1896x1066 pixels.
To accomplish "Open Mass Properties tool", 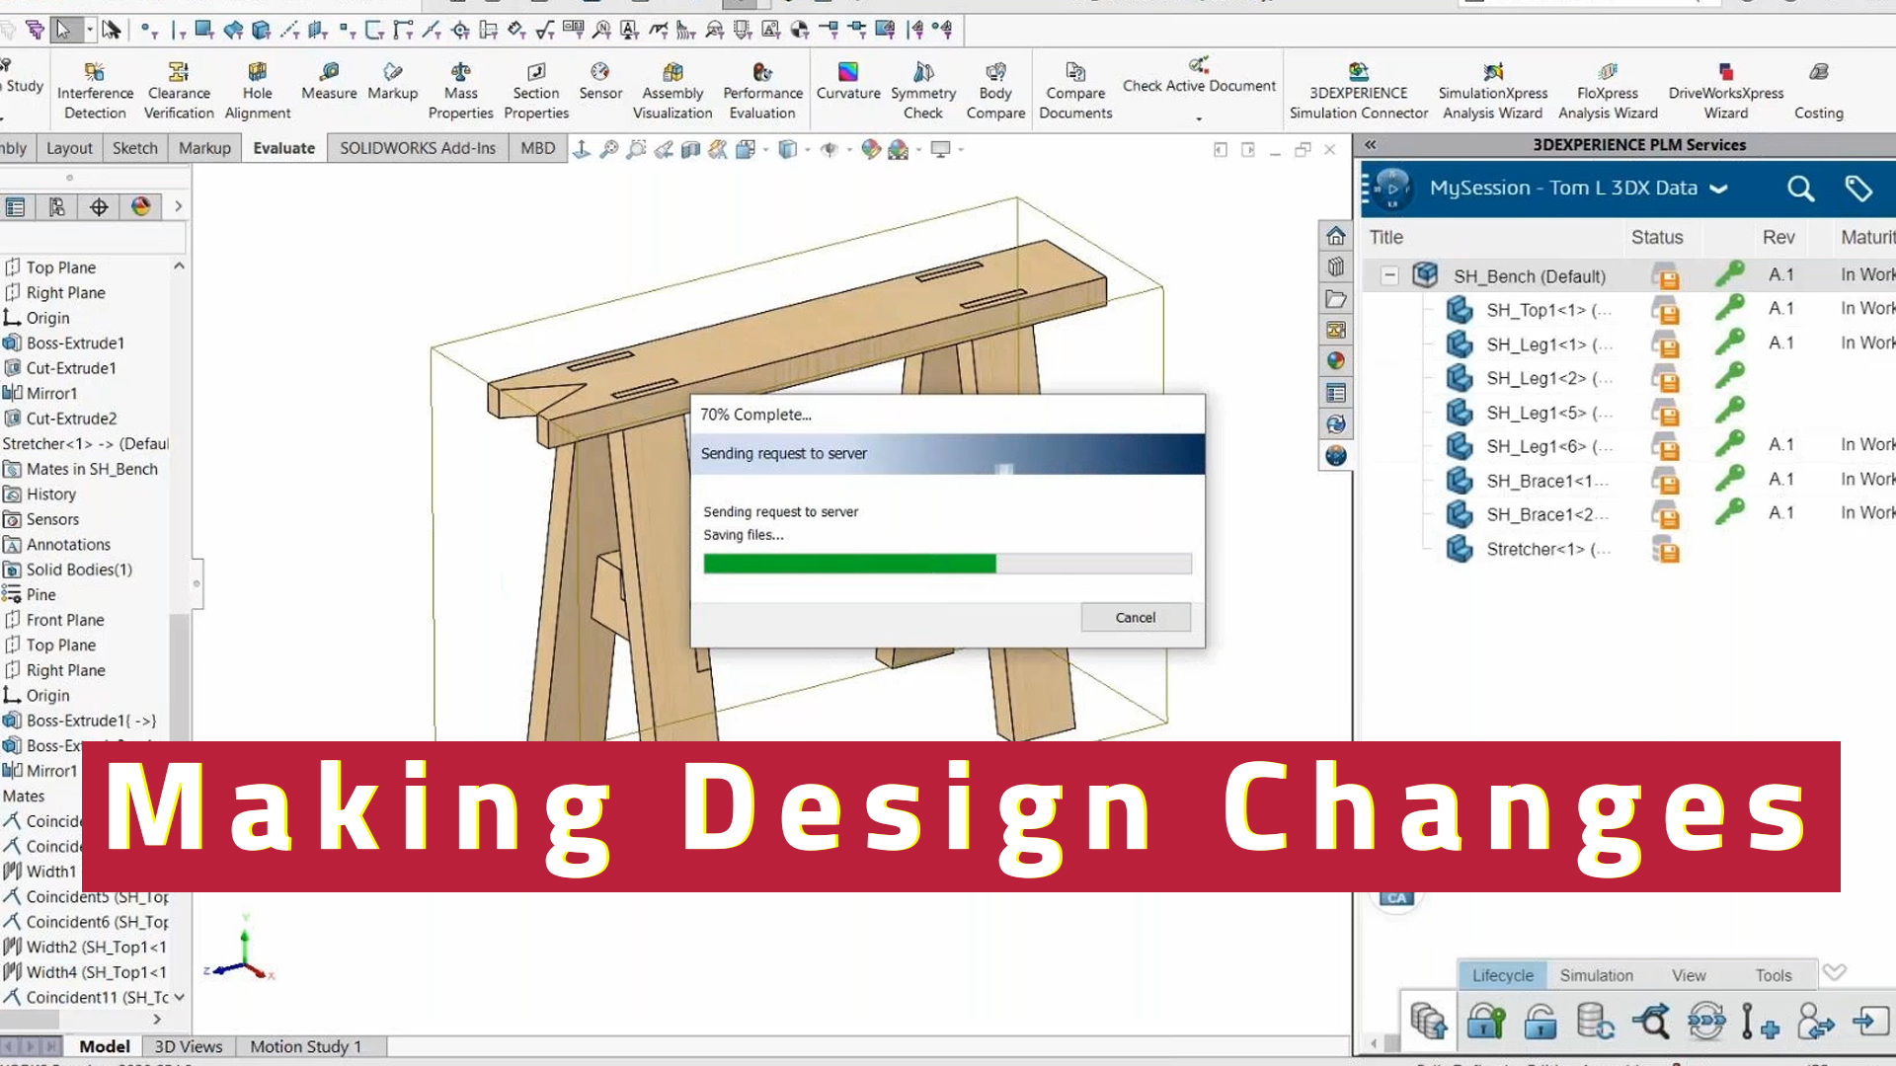I will (460, 91).
